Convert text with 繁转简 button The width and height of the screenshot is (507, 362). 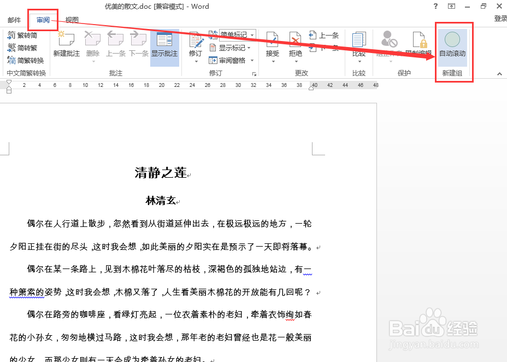[22, 35]
